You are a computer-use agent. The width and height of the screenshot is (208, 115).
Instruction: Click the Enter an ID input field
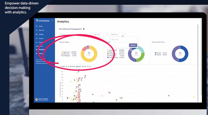(x=124, y=39)
